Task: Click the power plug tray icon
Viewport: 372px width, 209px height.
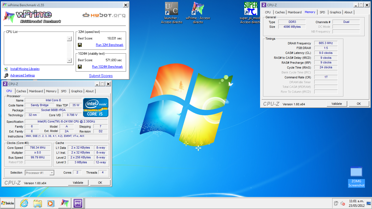Action: [x=336, y=203]
